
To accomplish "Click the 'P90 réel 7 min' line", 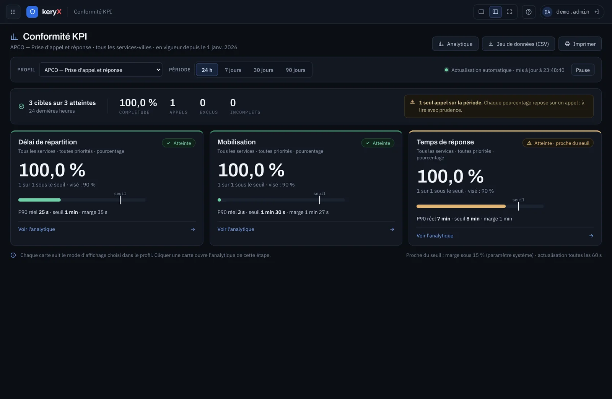I will point(464,219).
